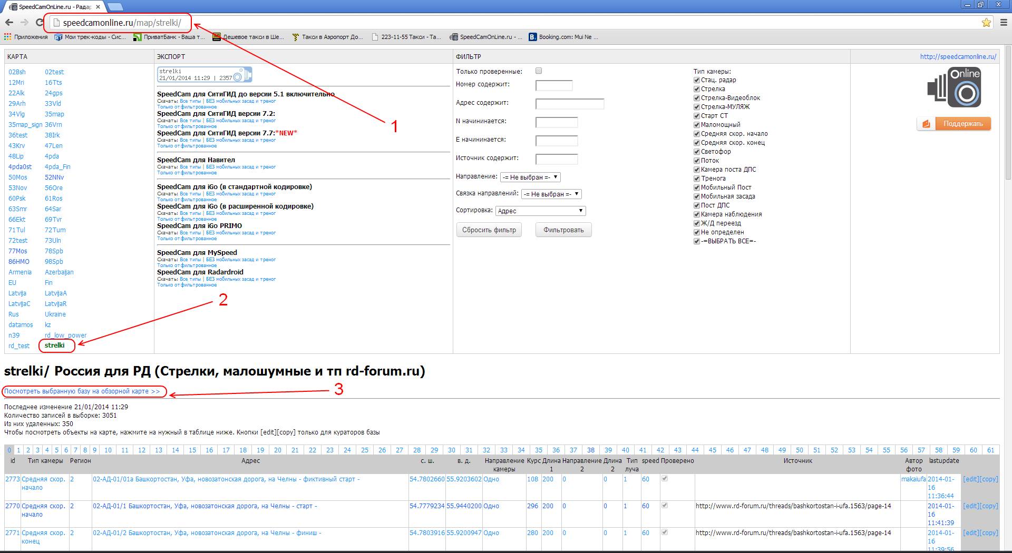The width and height of the screenshot is (1012, 553).
Task: Open the Такси в Аэропорт bookmark
Action: (x=327, y=37)
